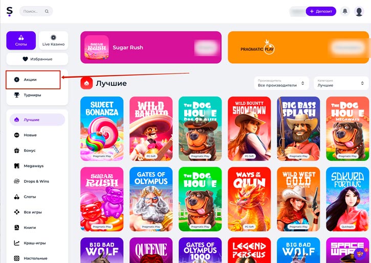Click the notification bell icon
Viewport: 371px width, 263px height.
click(345, 11)
